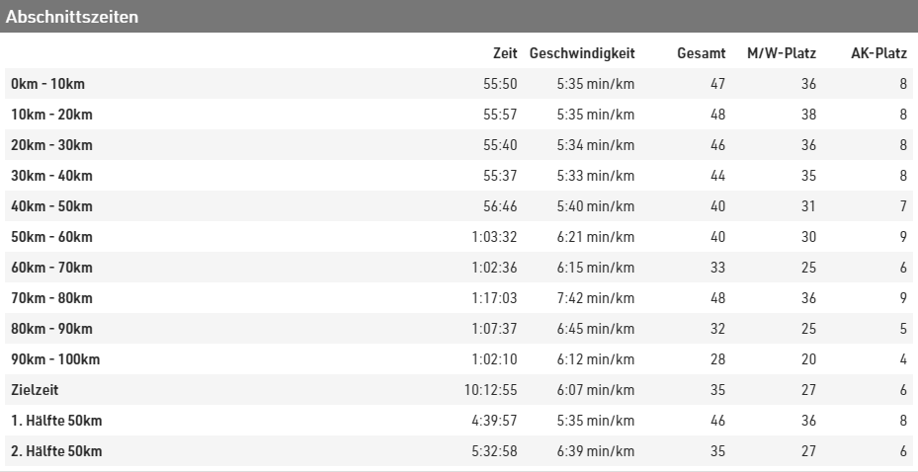The height and width of the screenshot is (472, 918).
Task: Click the Geschwindigkeit column header
Action: pyautogui.click(x=582, y=53)
